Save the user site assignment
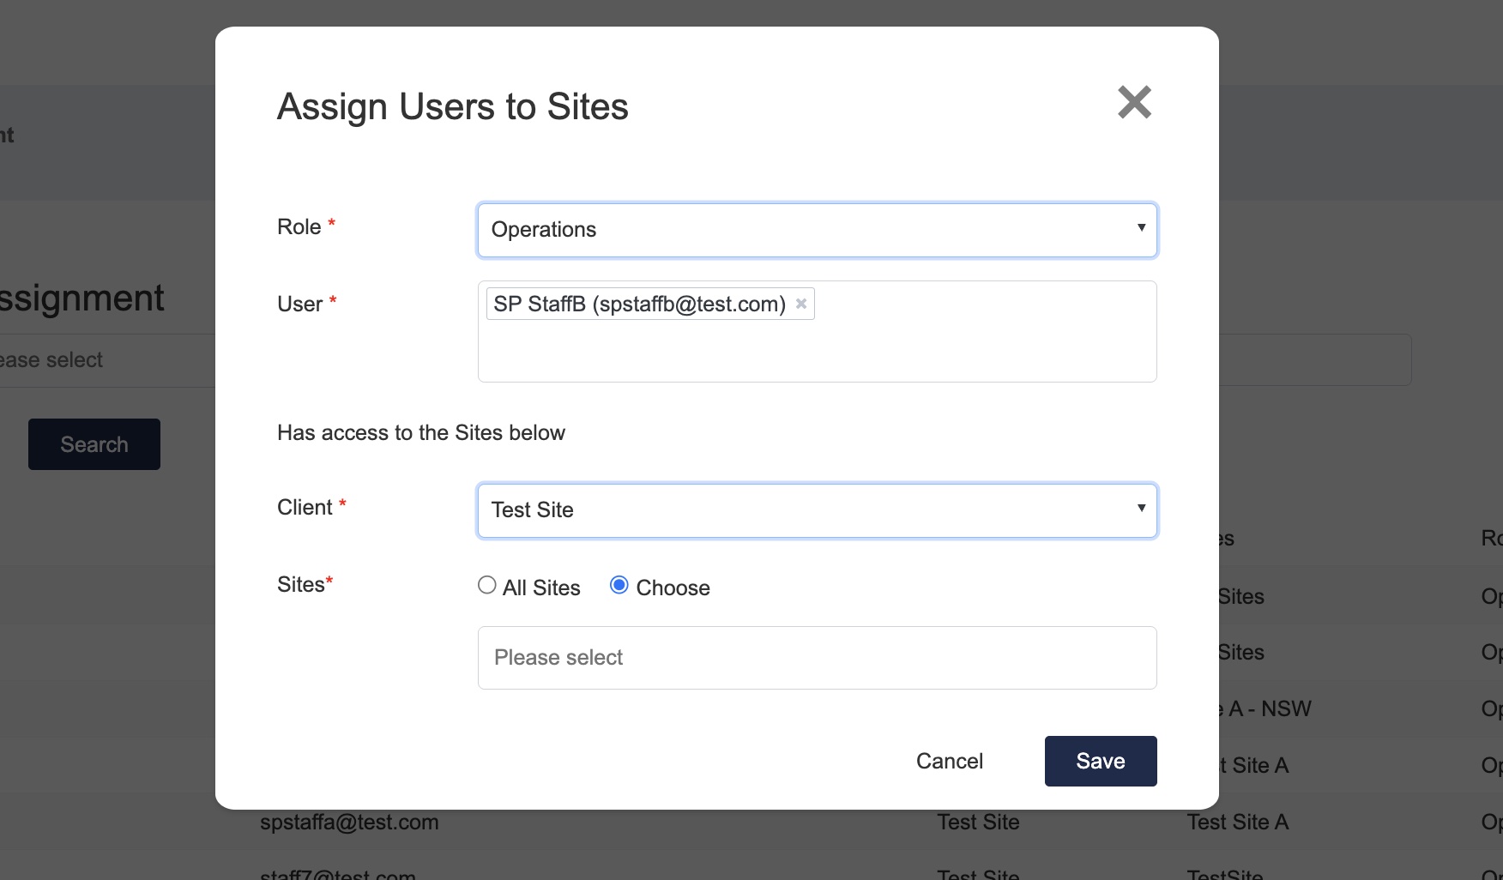1503x880 pixels. coord(1100,761)
